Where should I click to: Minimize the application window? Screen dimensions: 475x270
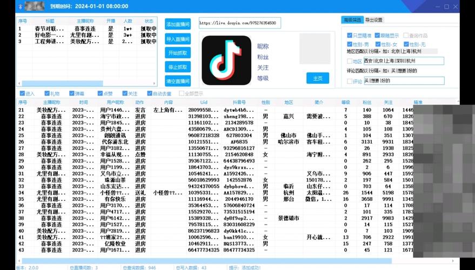point(438,6)
